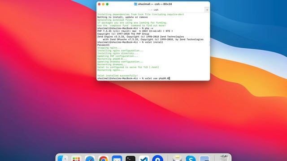Click the 'Password:' prompt line
Viewport: 287px width, 161px height.
pos(104,45)
